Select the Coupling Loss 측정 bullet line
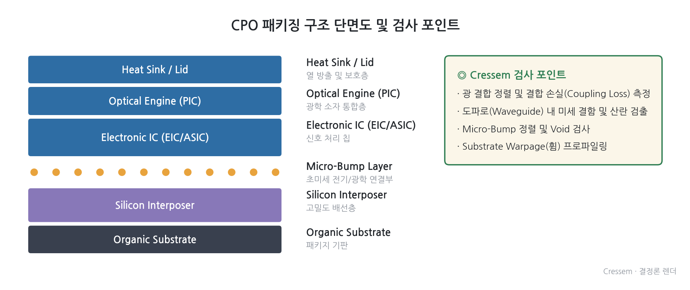690x290 pixels. [x=554, y=93]
